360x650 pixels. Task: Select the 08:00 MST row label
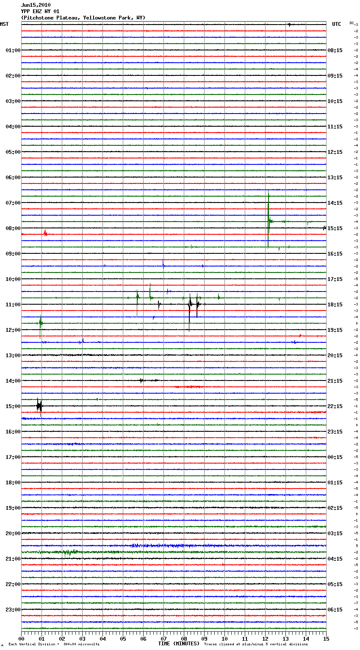[x=13, y=228]
